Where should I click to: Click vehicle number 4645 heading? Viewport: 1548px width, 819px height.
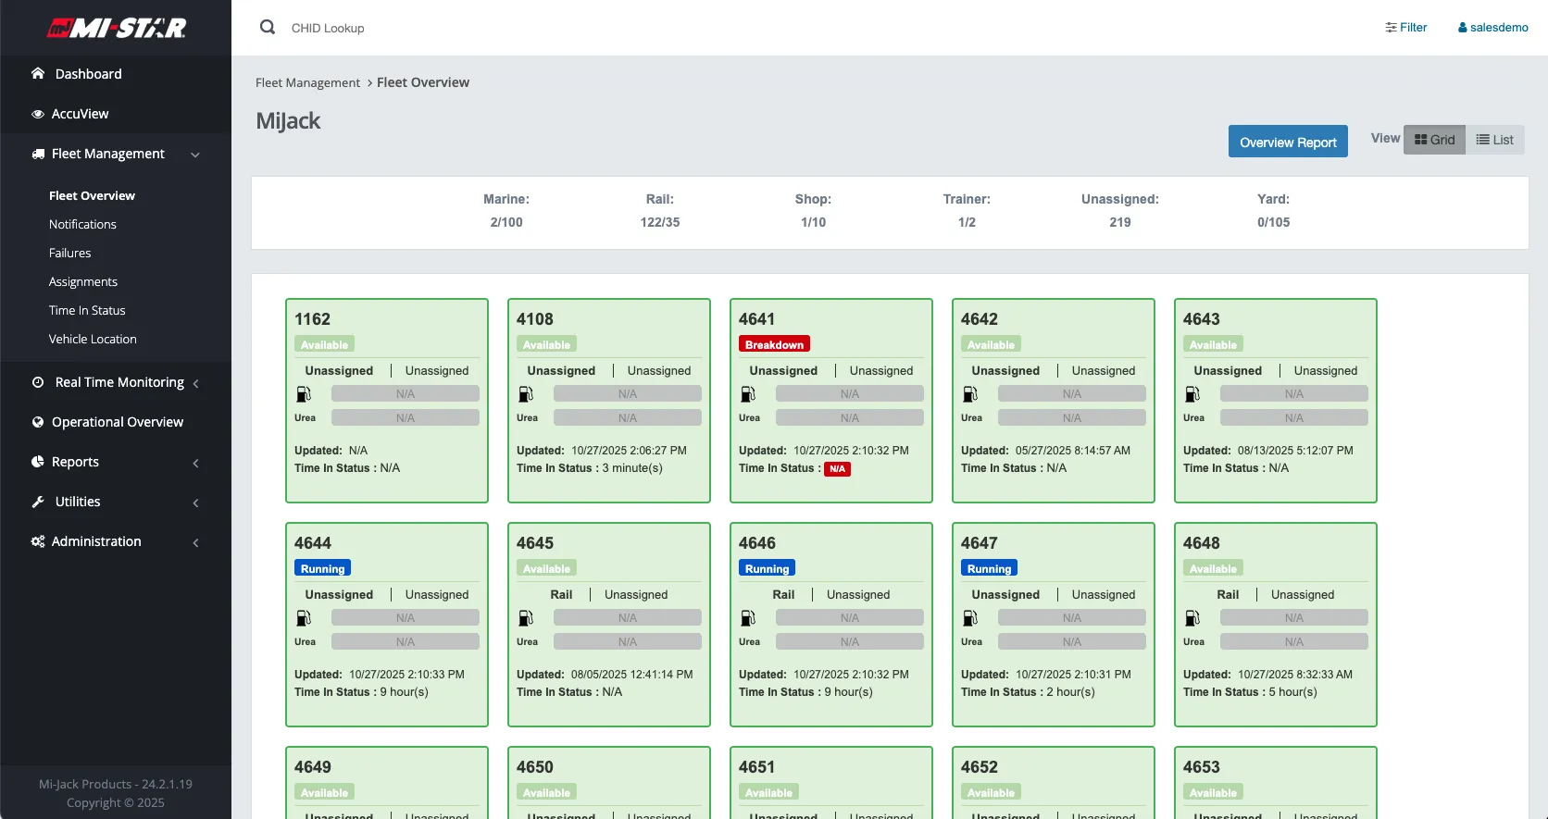point(535,543)
